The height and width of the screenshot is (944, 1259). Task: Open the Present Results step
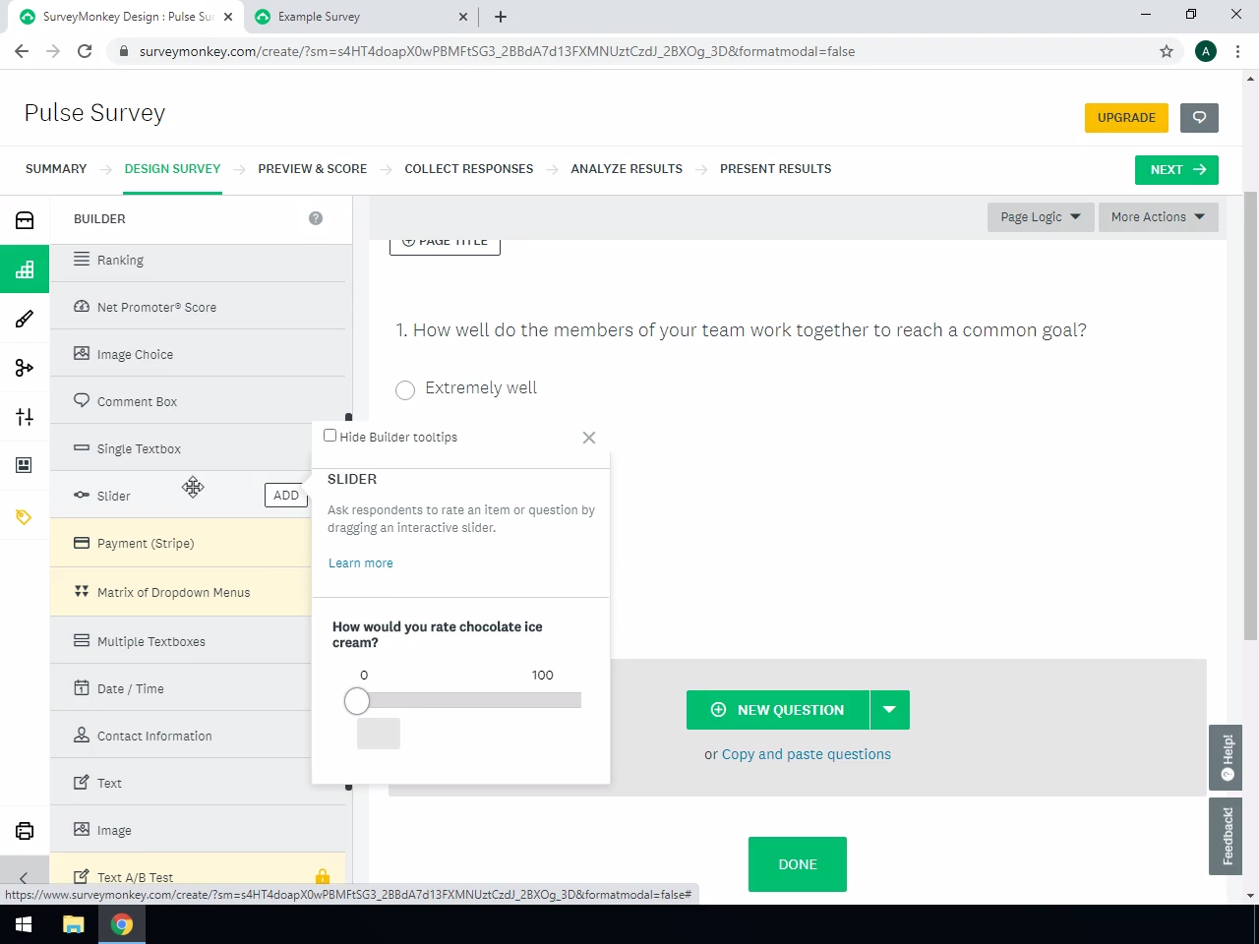click(x=776, y=169)
